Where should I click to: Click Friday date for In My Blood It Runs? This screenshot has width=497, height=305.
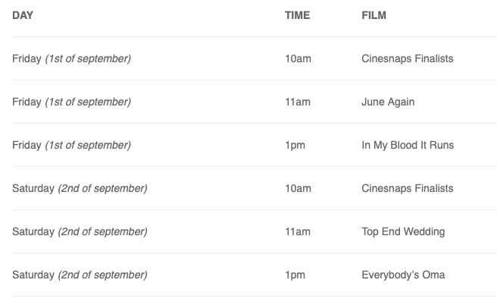click(x=72, y=146)
